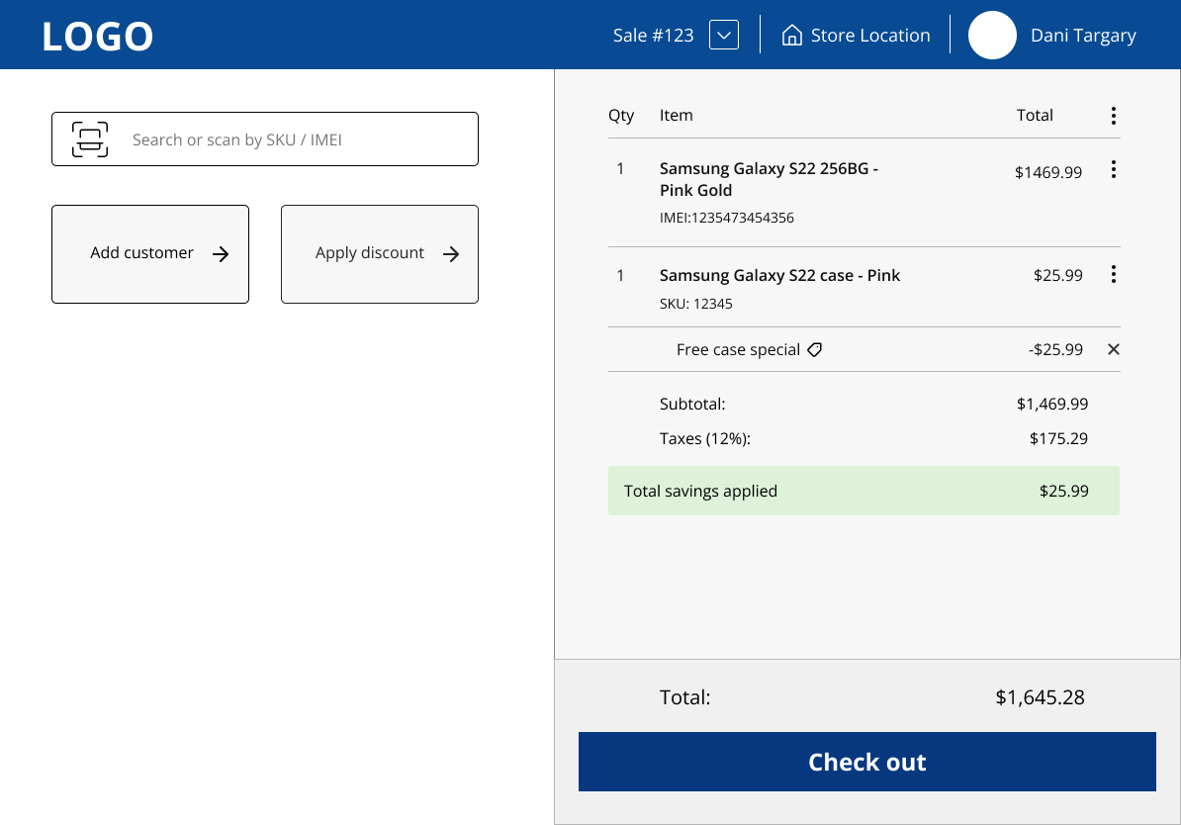Click the Check out button
Image resolution: width=1181 pixels, height=825 pixels.
click(x=866, y=762)
